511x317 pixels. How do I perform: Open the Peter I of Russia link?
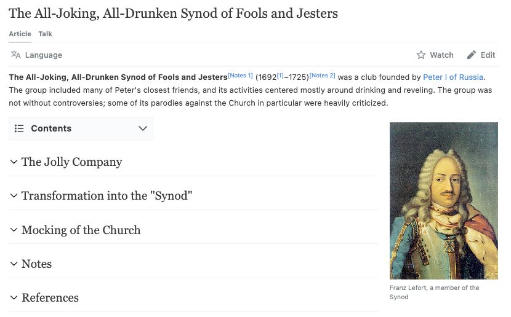(453, 77)
